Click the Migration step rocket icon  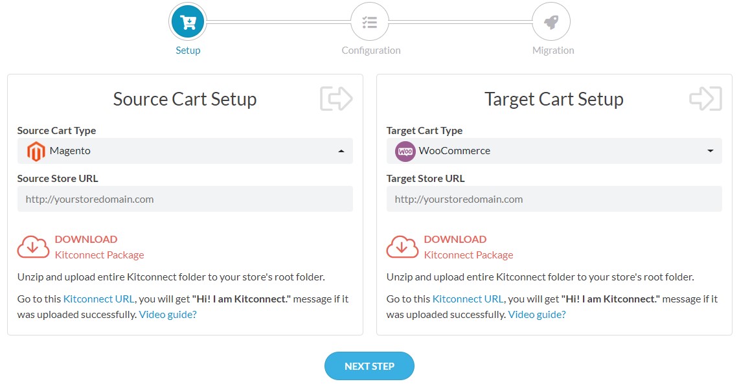pos(551,21)
